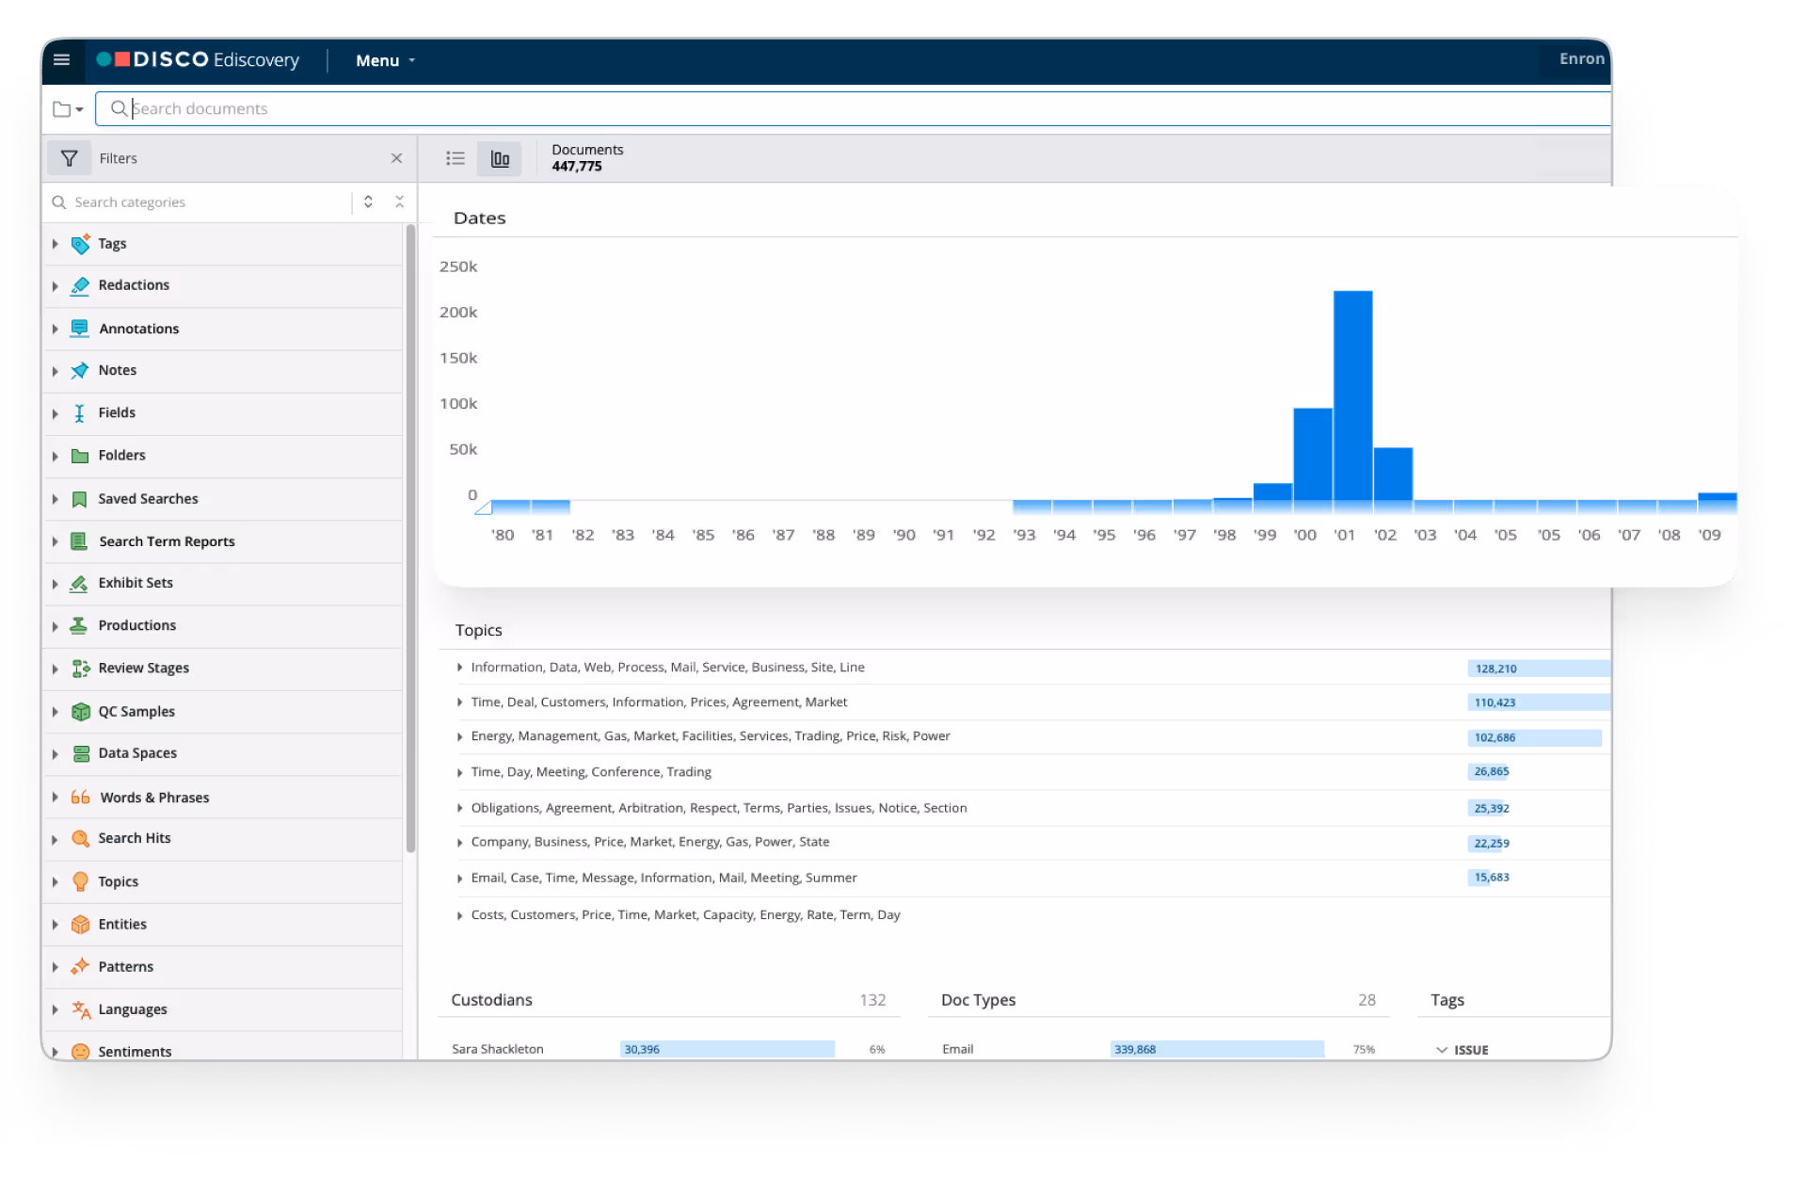Click the Entities box icon
This screenshot has width=1807, height=1178.
[81, 925]
